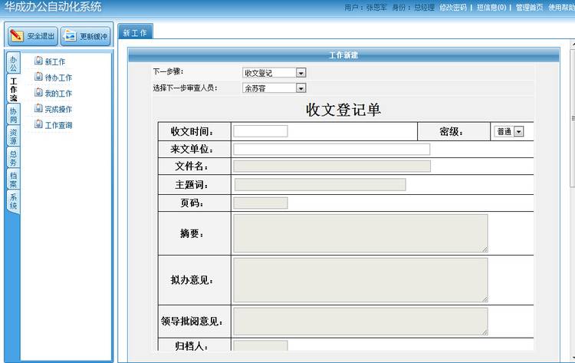This screenshot has width=575, height=363.
Task: Click the icon beside 我的工作
Action: tap(38, 92)
